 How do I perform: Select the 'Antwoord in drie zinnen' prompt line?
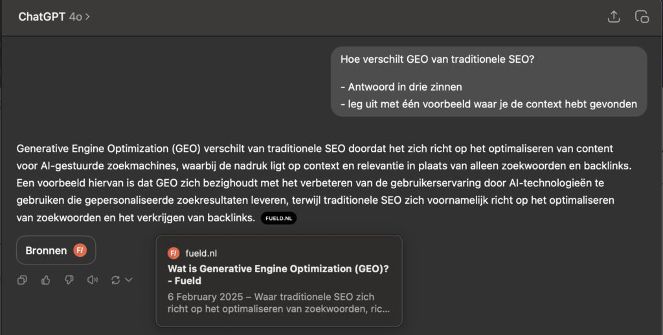pos(401,87)
